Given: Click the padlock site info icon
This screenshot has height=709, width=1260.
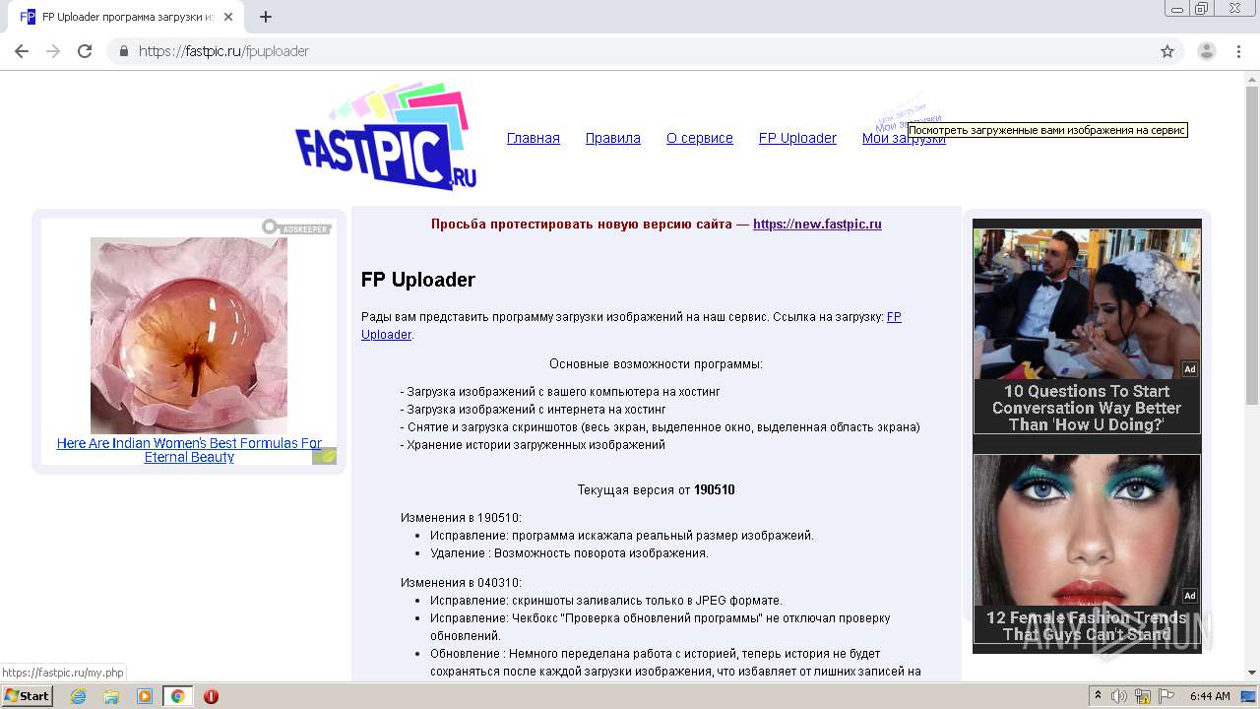Looking at the screenshot, I should click(x=124, y=51).
